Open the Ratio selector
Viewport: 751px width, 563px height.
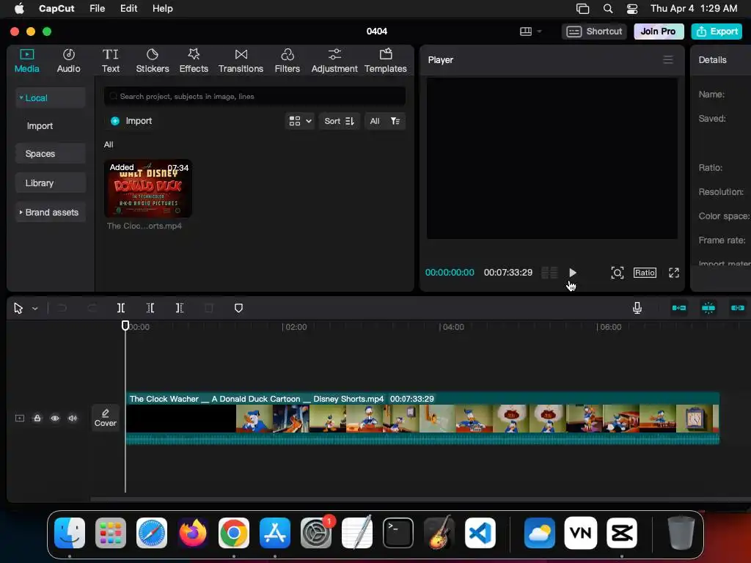click(x=645, y=273)
